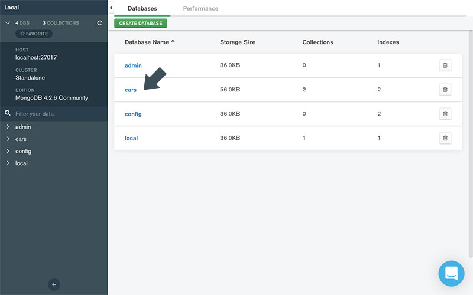Click the Standalone cluster value
Screen dimensions: 473x295
point(30,78)
